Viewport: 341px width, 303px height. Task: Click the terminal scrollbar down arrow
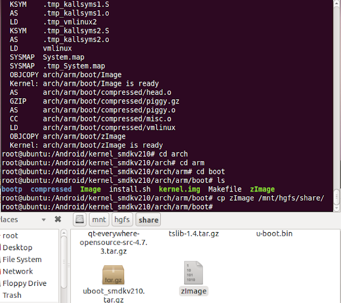click(x=336, y=208)
